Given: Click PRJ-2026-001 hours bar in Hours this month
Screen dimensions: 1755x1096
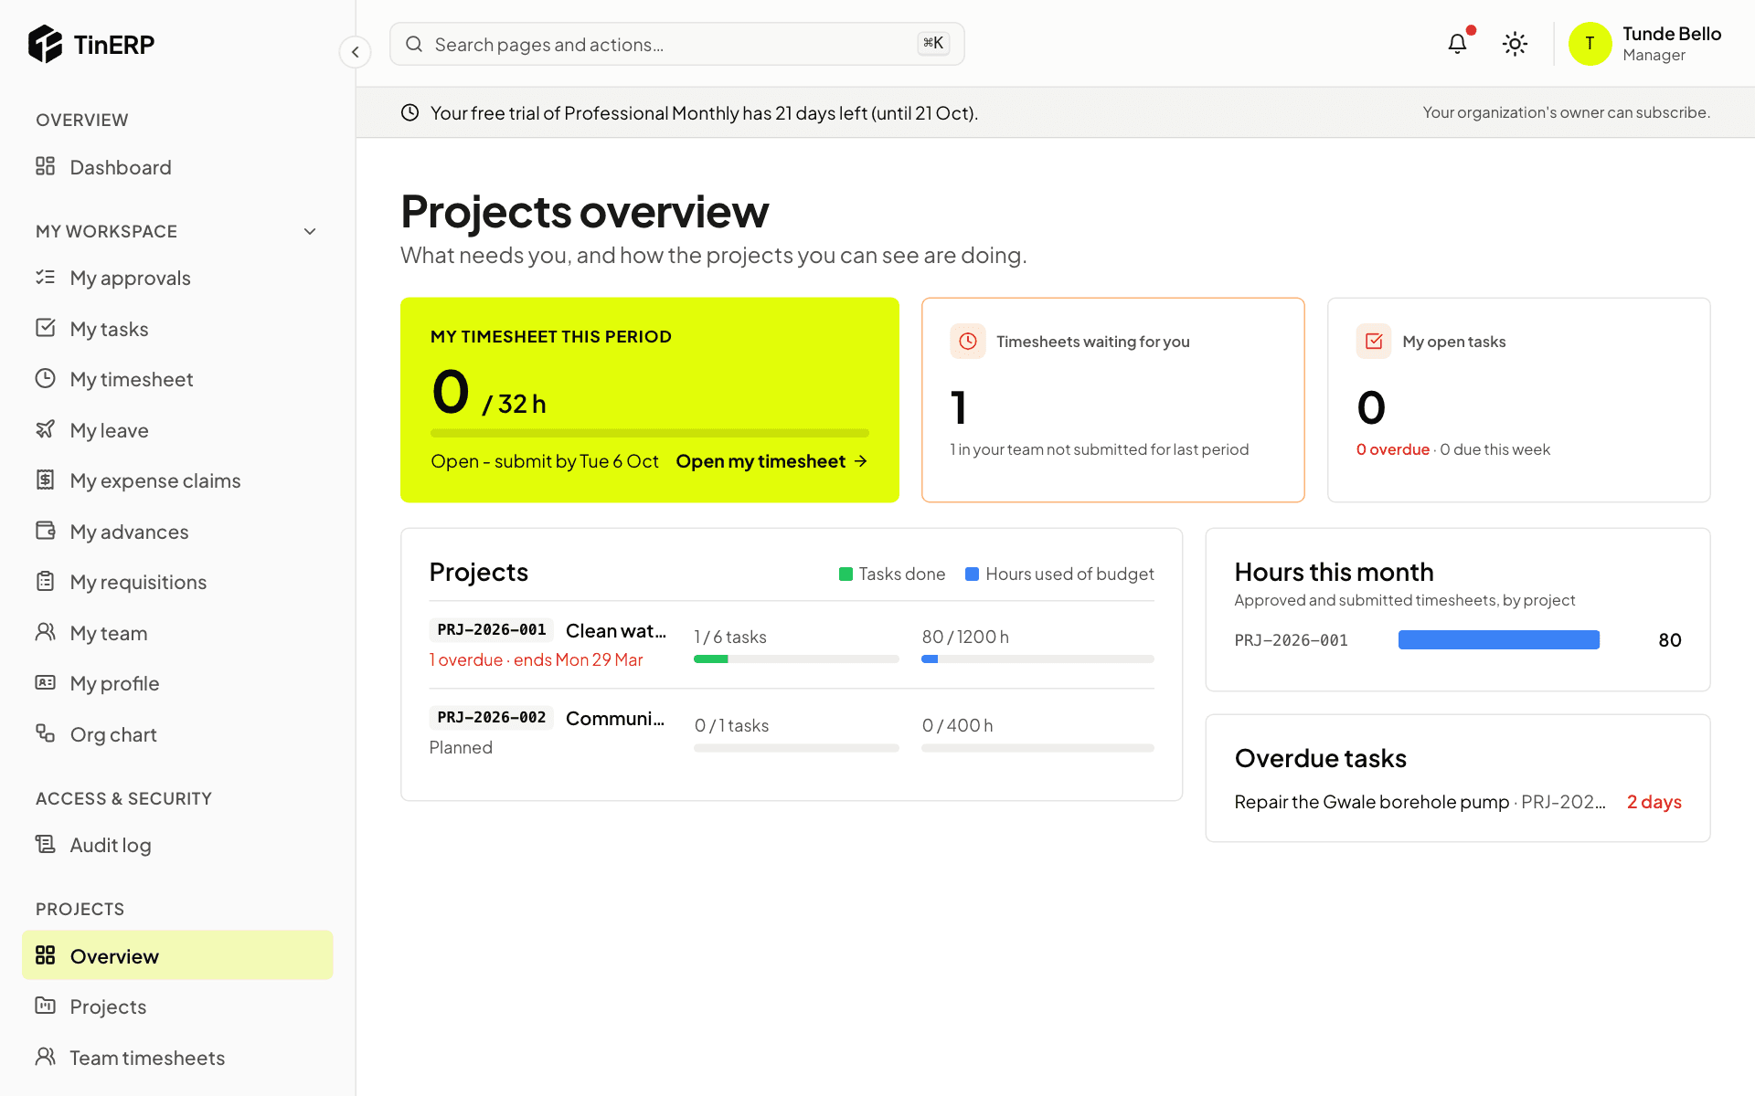Looking at the screenshot, I should coord(1498,640).
